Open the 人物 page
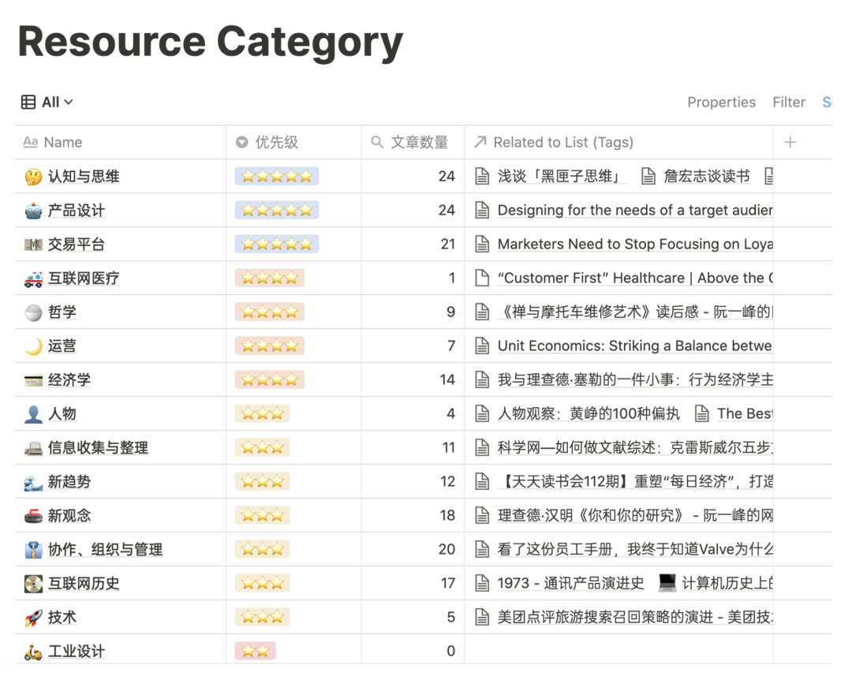This screenshot has height=680, width=852. pos(62,414)
